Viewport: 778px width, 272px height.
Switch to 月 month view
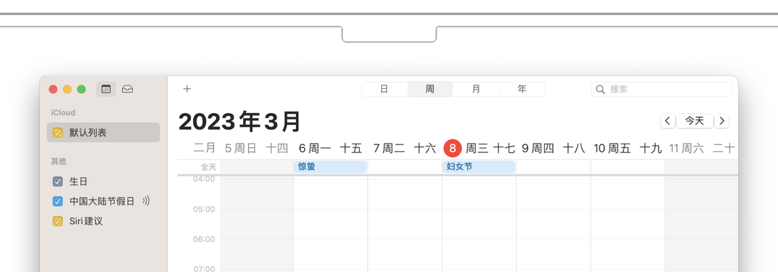point(476,90)
